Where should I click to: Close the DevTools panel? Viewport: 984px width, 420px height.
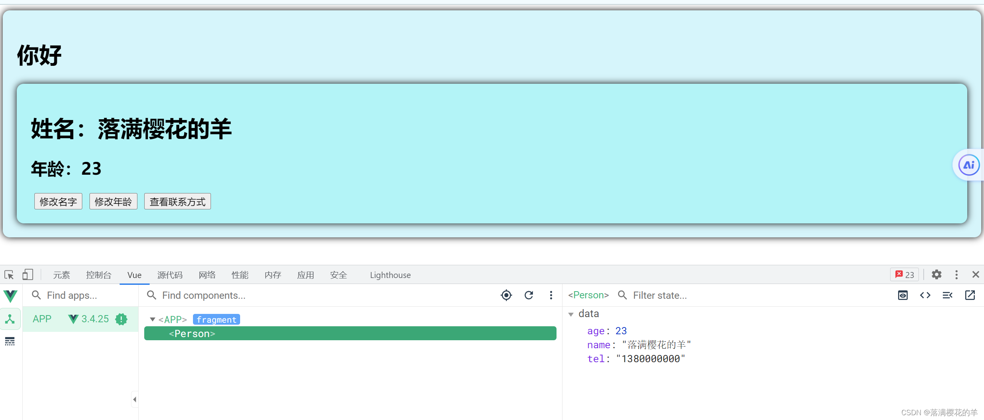click(x=976, y=275)
